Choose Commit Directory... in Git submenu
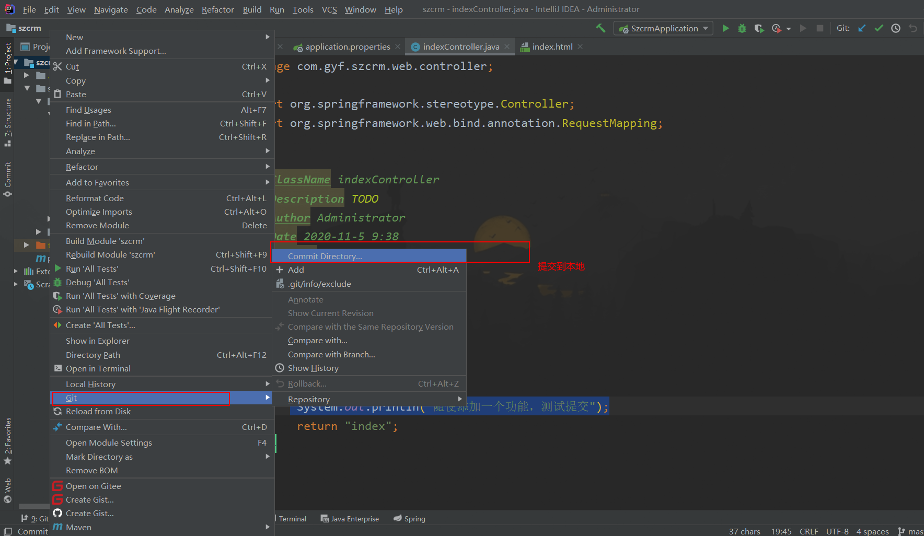This screenshot has height=536, width=924. coord(369,256)
